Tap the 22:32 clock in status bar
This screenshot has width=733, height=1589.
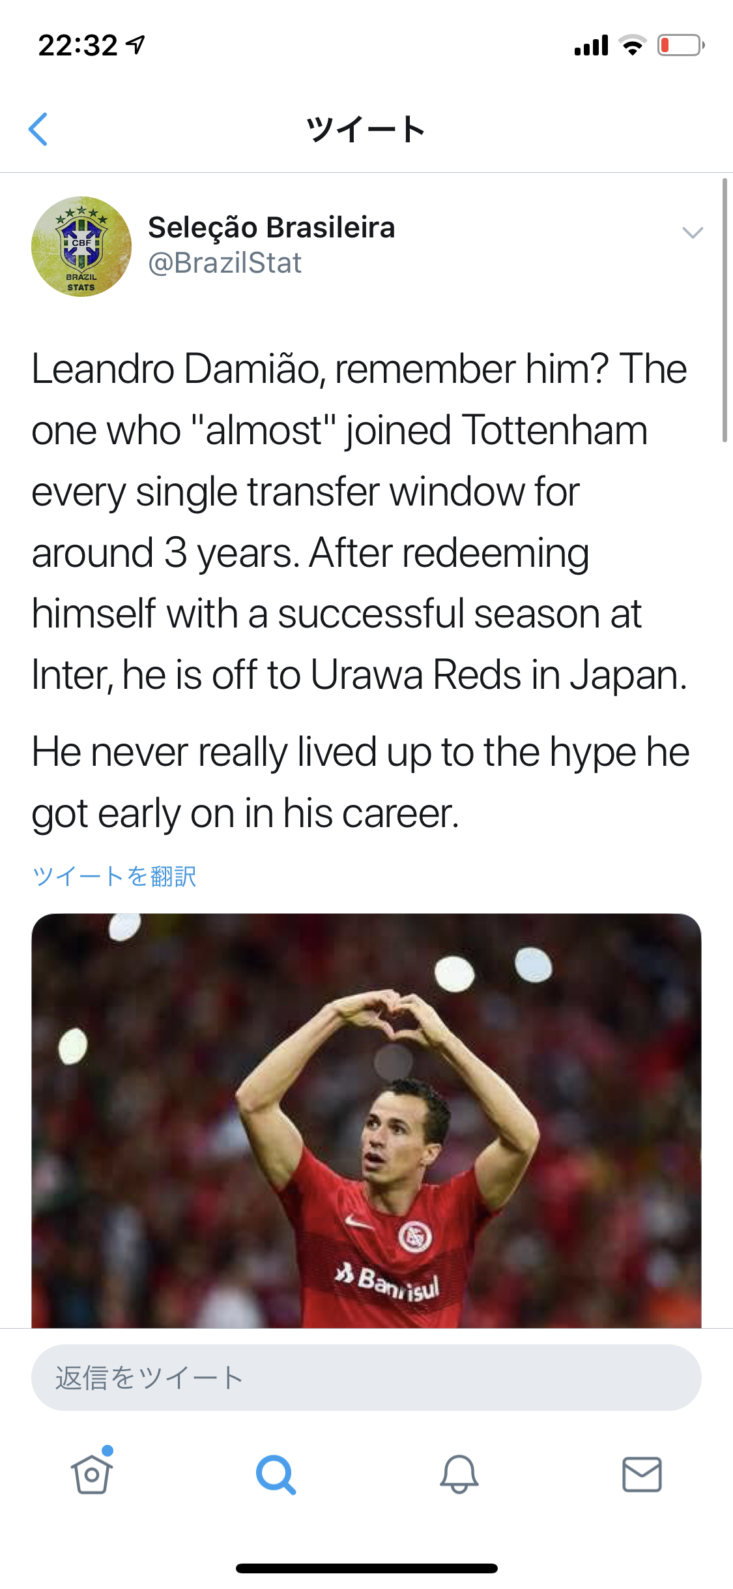[78, 46]
